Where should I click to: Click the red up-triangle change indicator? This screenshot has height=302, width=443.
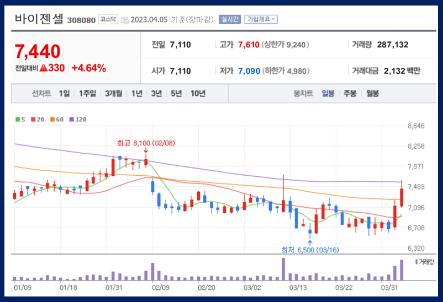pos(44,68)
